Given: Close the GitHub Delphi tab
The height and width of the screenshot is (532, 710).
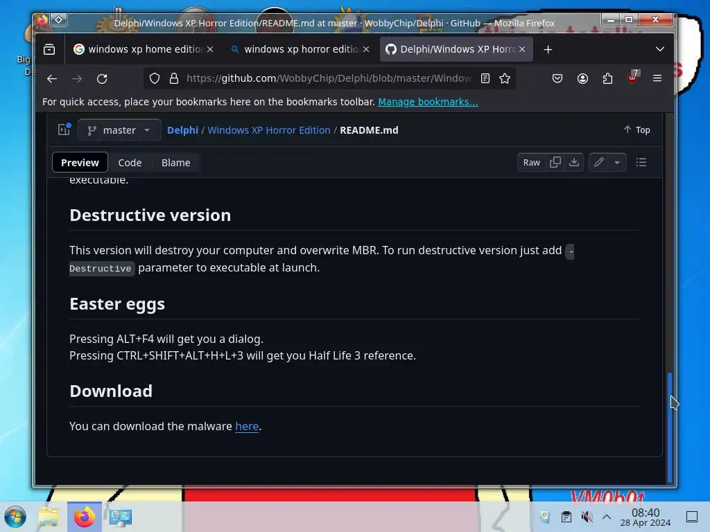Looking at the screenshot, I should (522, 49).
